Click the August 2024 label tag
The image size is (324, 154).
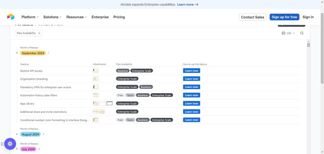[30, 135]
